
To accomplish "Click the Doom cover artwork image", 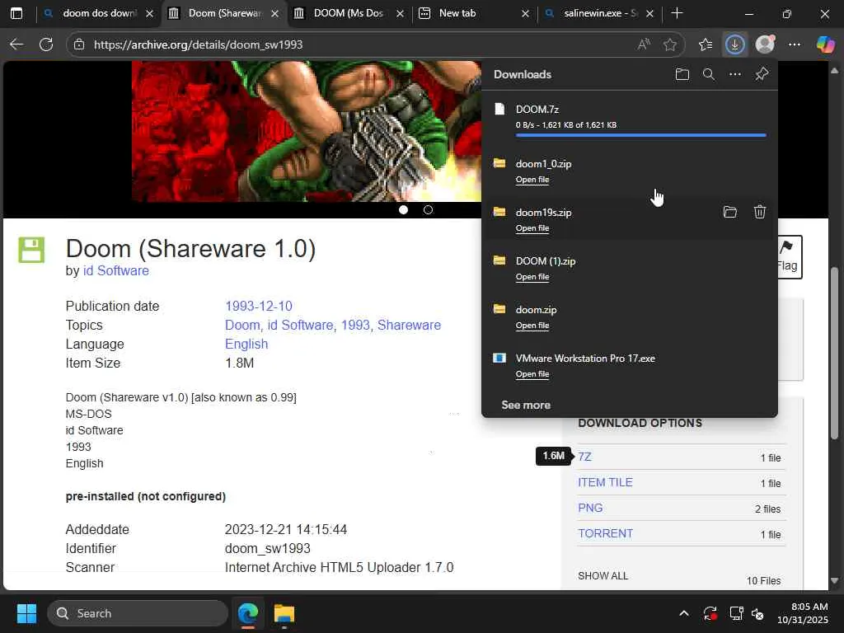I will [x=307, y=131].
